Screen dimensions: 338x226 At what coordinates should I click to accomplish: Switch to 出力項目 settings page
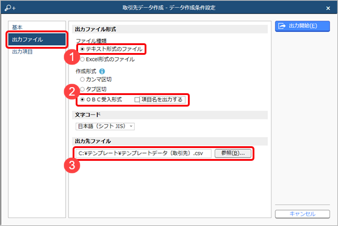[22, 52]
